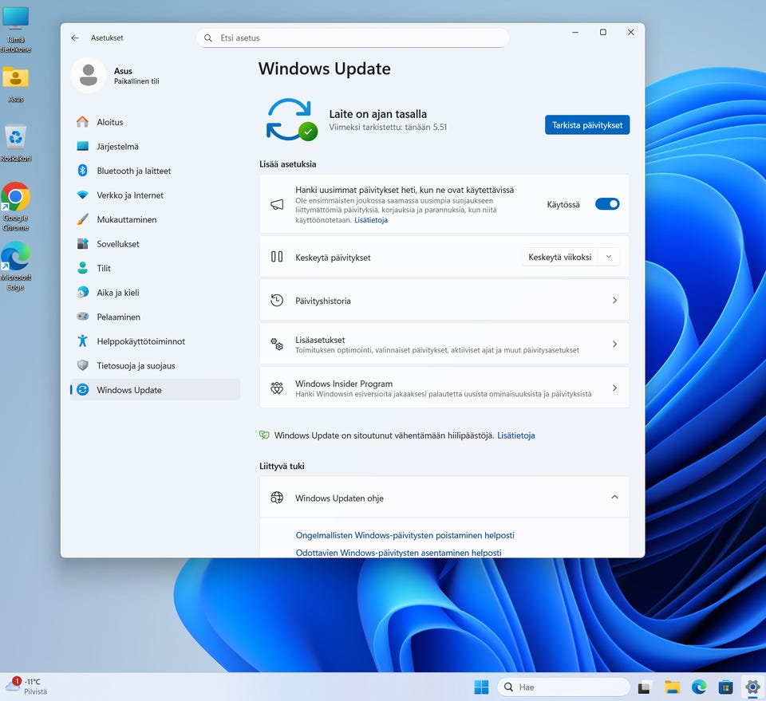Collapse the Windows Updaten ohje section

click(x=614, y=498)
